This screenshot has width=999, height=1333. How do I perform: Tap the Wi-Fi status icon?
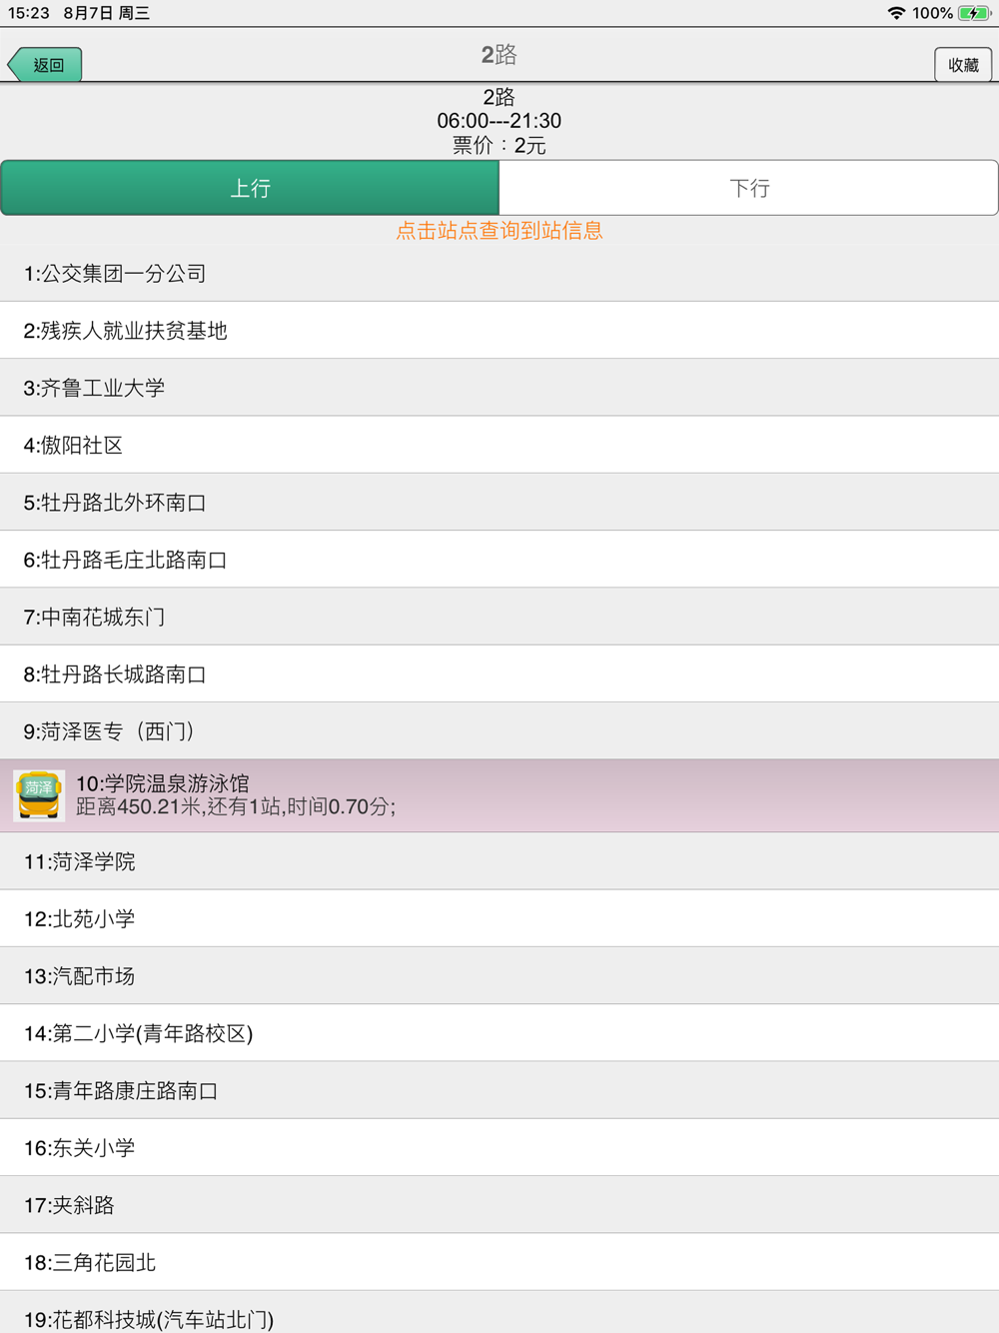click(896, 13)
